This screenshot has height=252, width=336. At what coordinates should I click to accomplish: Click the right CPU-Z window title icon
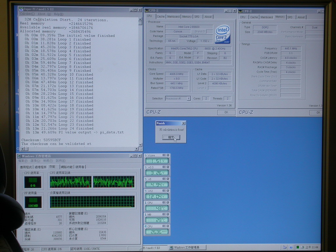tap(240, 11)
